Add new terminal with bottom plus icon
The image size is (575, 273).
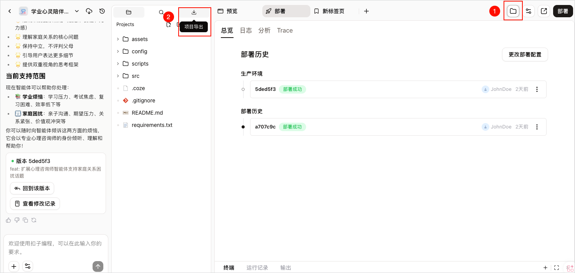tap(545, 268)
